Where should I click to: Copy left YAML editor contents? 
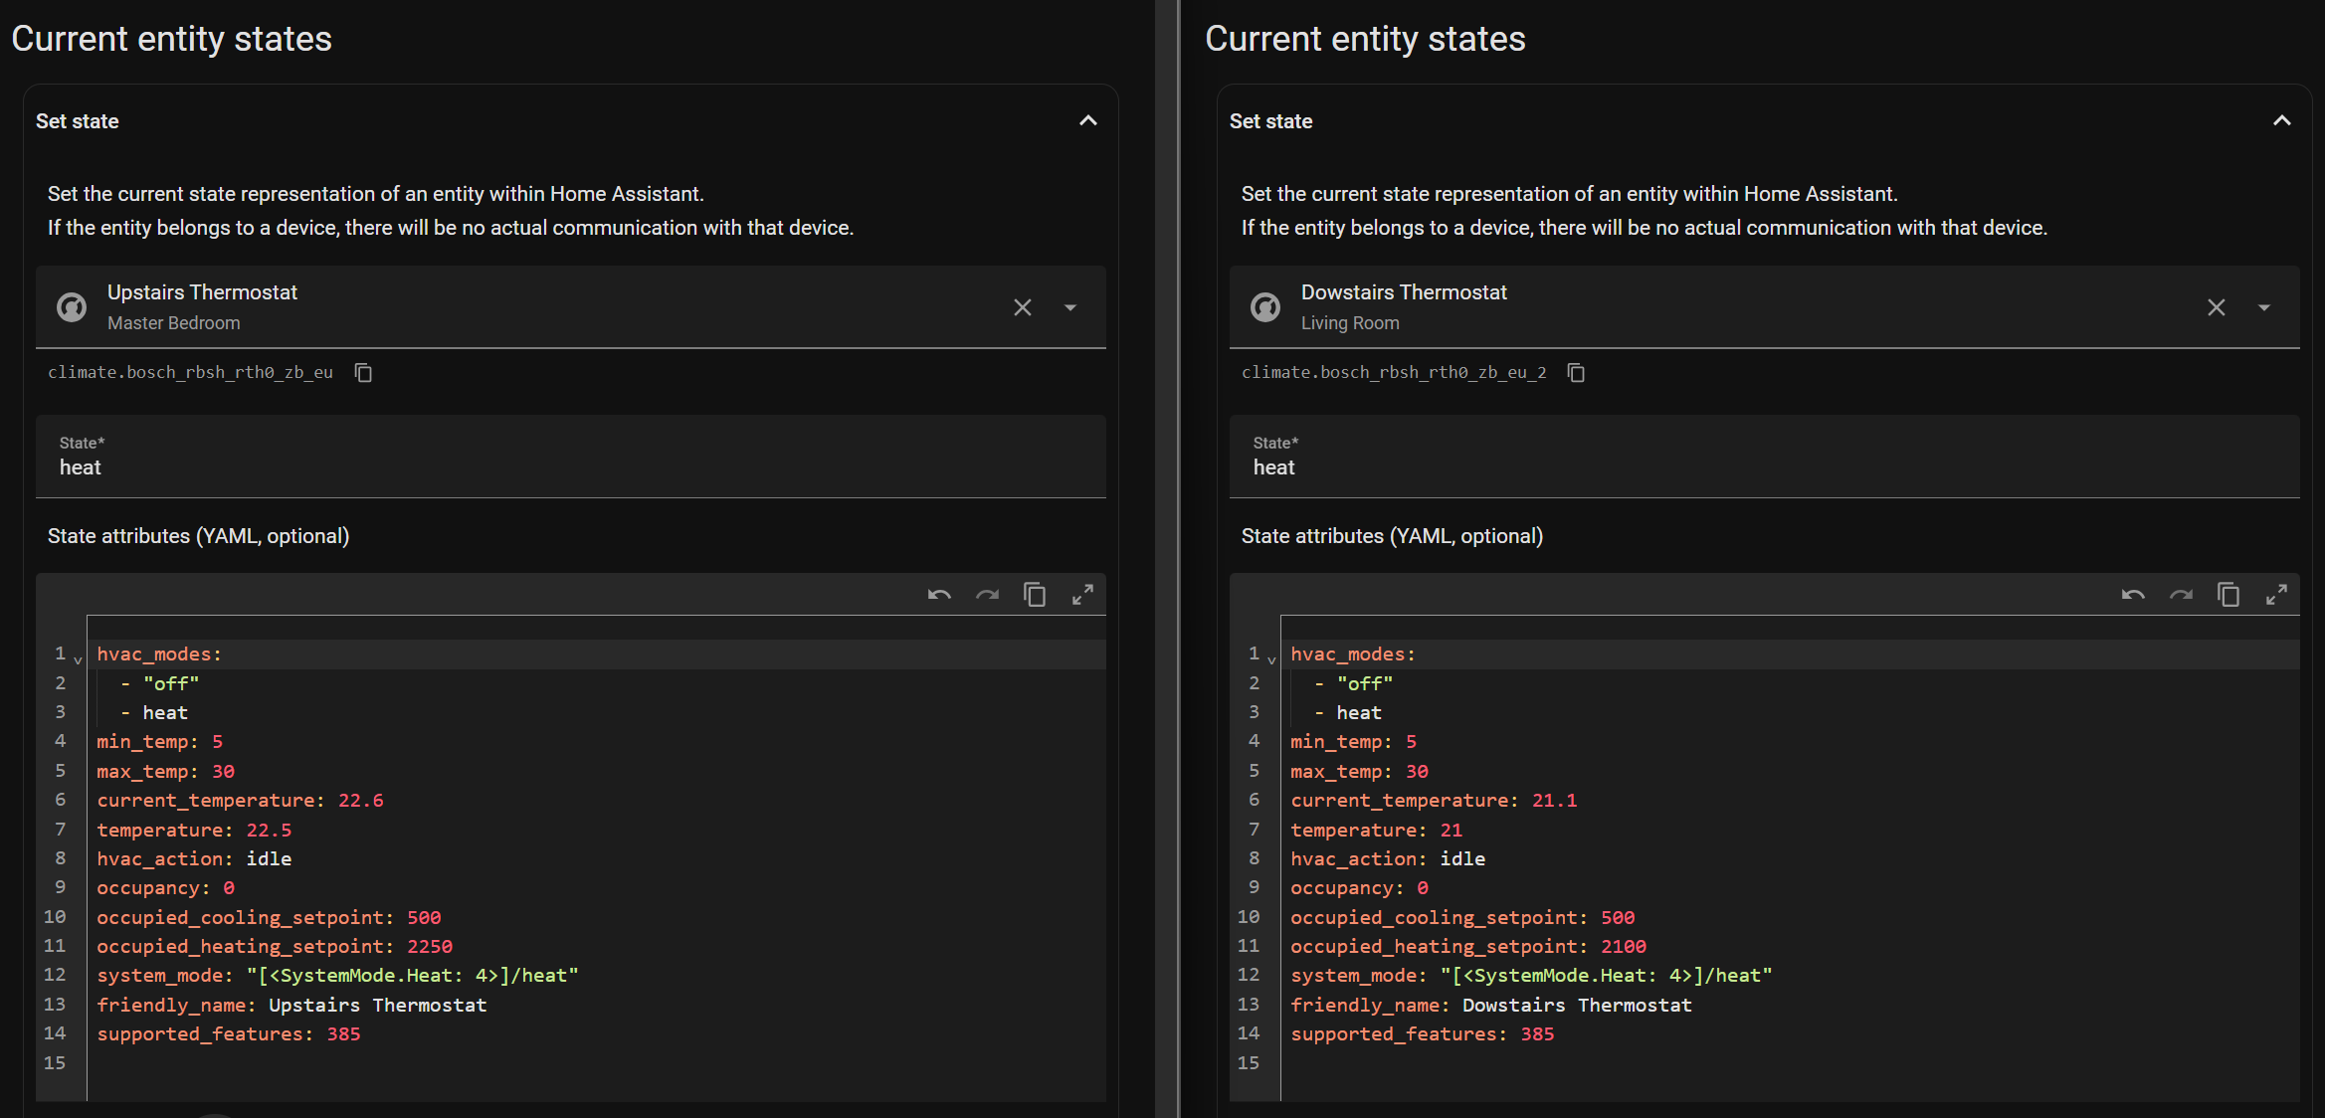(x=1035, y=595)
